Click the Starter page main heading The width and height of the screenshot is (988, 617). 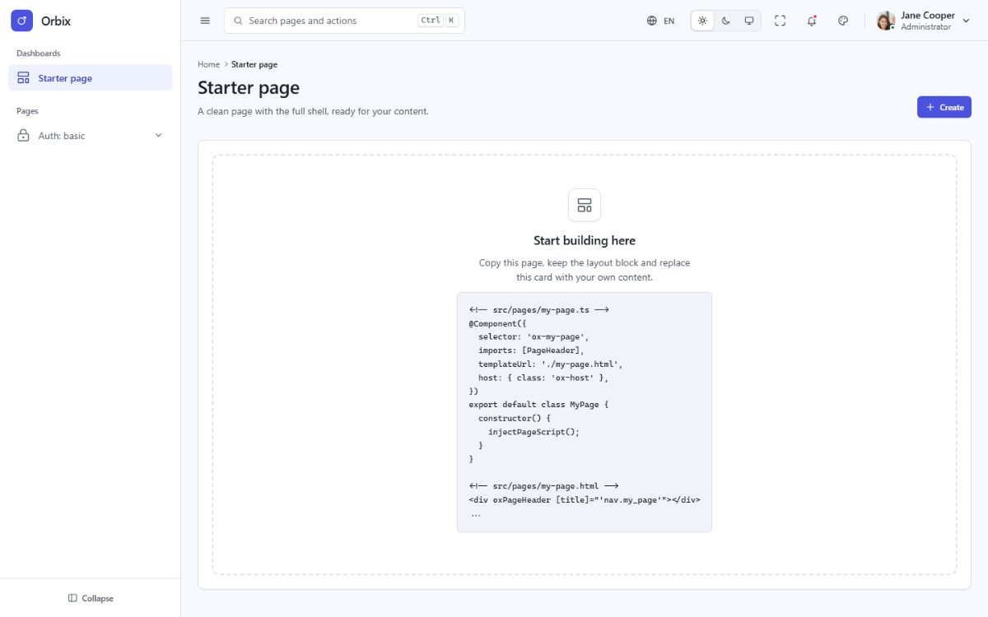click(x=249, y=87)
